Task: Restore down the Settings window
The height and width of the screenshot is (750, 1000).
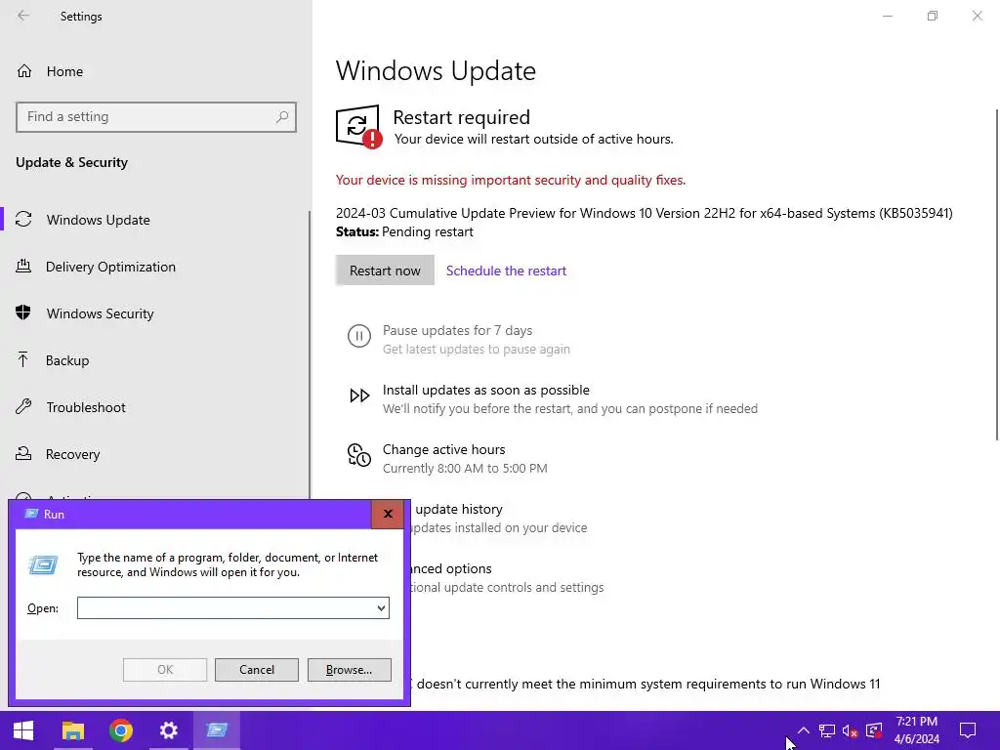Action: click(x=933, y=16)
